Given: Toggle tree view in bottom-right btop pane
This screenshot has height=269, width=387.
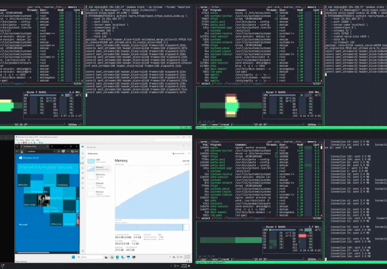Looking at the screenshot, I should tap(299, 142).
